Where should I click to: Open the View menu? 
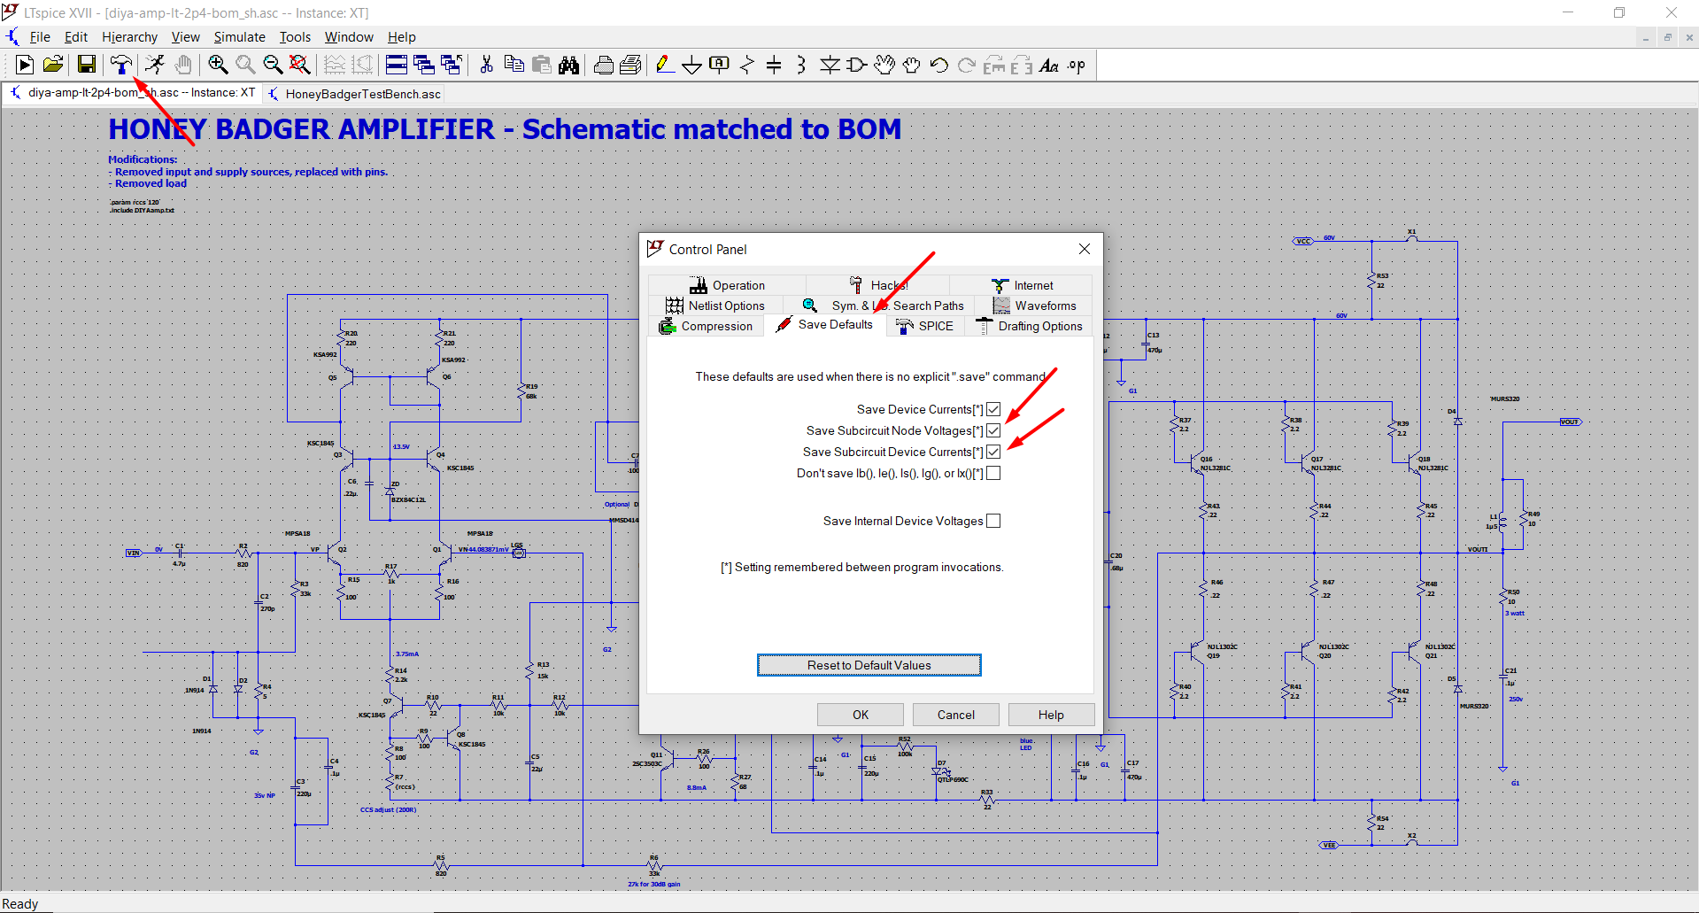[x=185, y=37]
